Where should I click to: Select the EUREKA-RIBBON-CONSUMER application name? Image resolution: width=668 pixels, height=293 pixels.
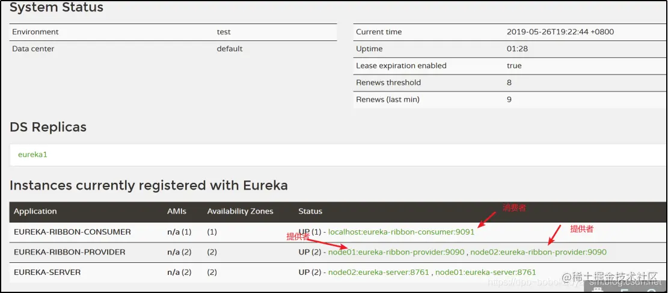(72, 232)
